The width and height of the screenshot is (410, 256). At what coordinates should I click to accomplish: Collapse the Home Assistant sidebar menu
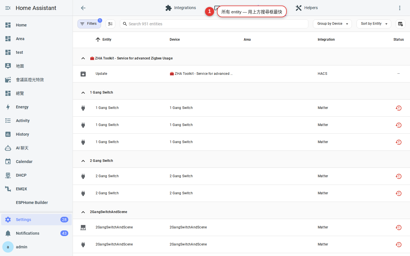8,8
